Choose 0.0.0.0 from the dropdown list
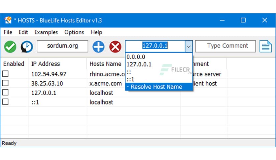276x160 pixels. [159, 57]
